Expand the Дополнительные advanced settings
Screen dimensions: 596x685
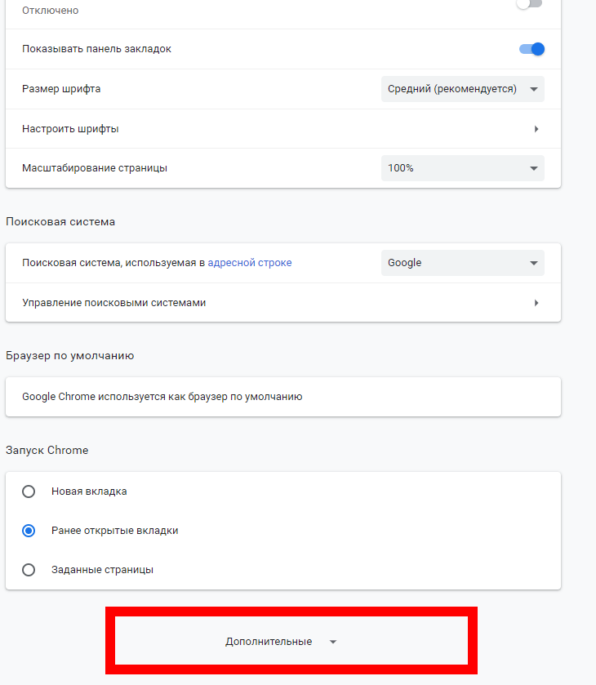point(269,642)
